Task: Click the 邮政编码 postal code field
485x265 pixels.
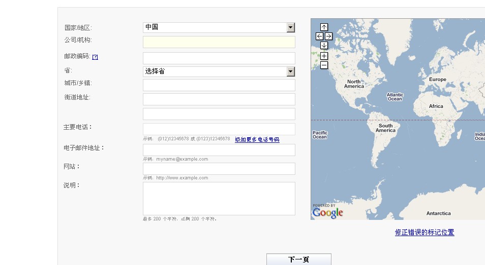Action: click(x=219, y=58)
